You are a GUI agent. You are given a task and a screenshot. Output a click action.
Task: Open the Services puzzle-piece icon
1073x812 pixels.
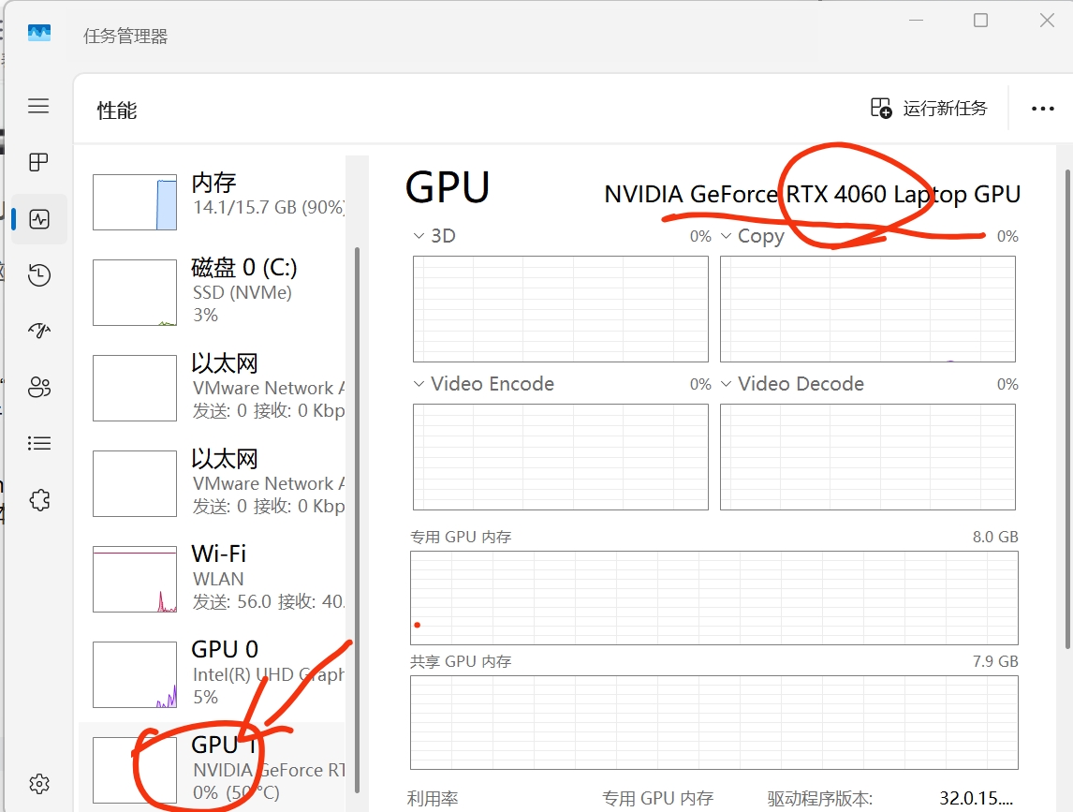[x=39, y=500]
